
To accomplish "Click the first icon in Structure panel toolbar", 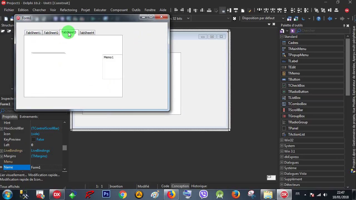I will click(3, 31).
